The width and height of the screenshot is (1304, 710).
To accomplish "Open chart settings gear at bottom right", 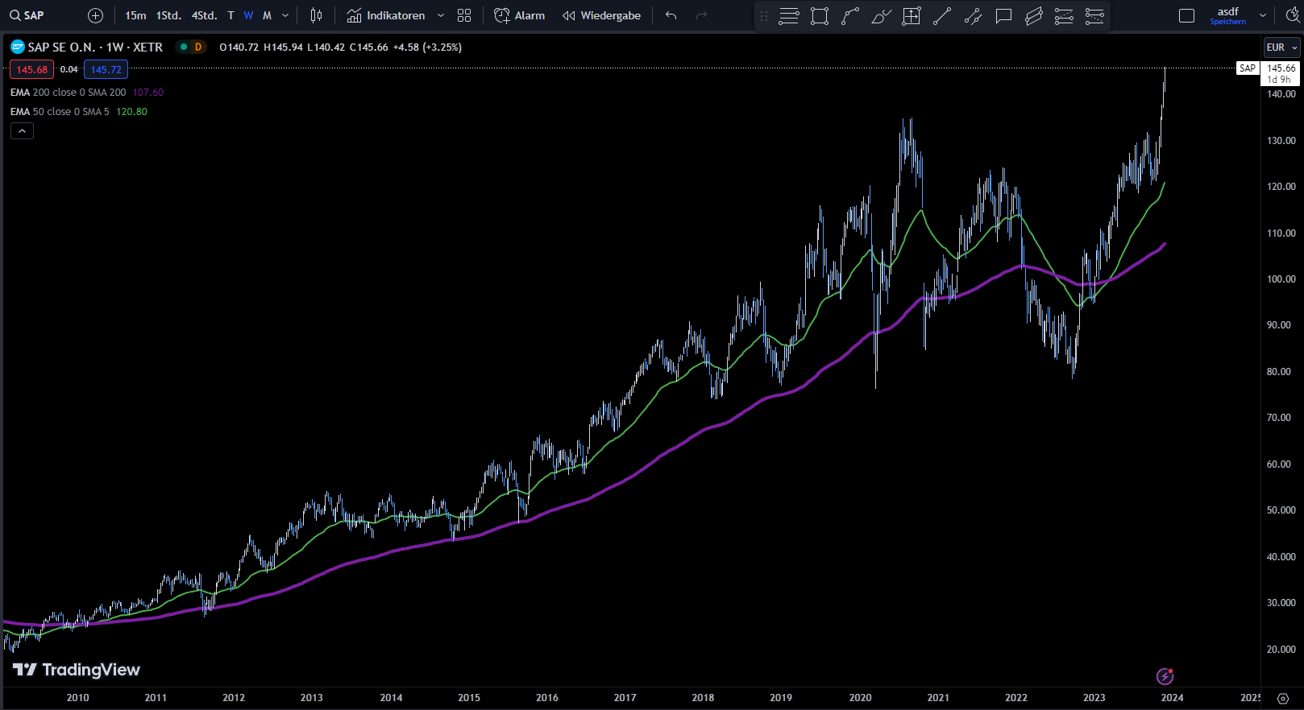I will click(1283, 698).
